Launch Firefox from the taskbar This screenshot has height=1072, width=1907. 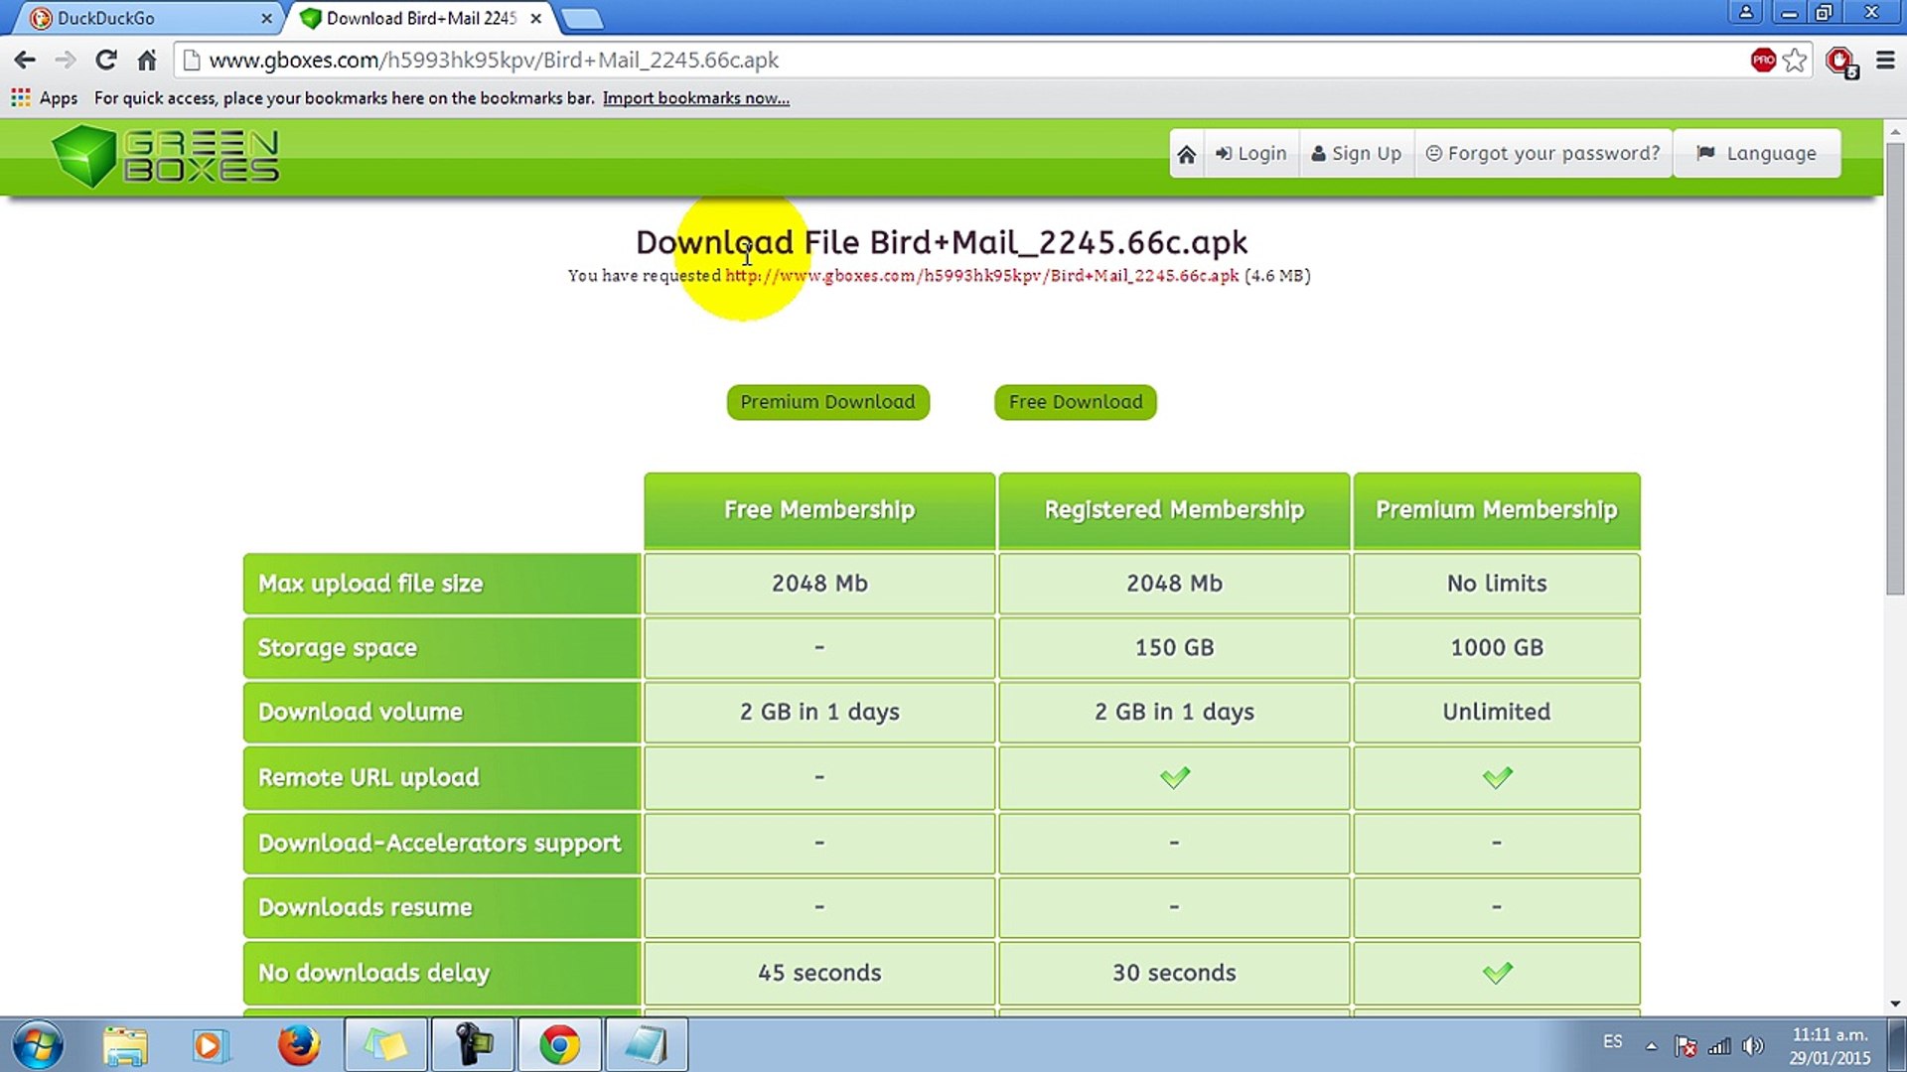coord(299,1043)
